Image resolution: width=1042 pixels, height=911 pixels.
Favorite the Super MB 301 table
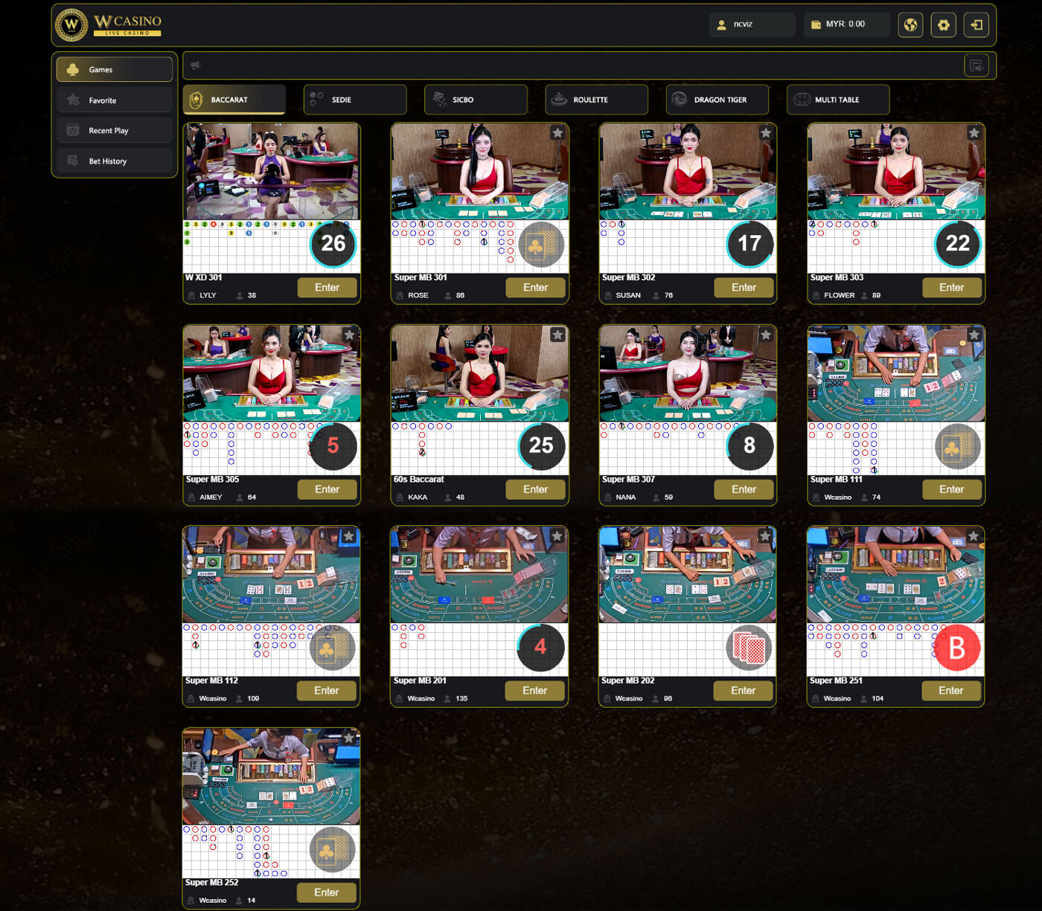point(557,133)
